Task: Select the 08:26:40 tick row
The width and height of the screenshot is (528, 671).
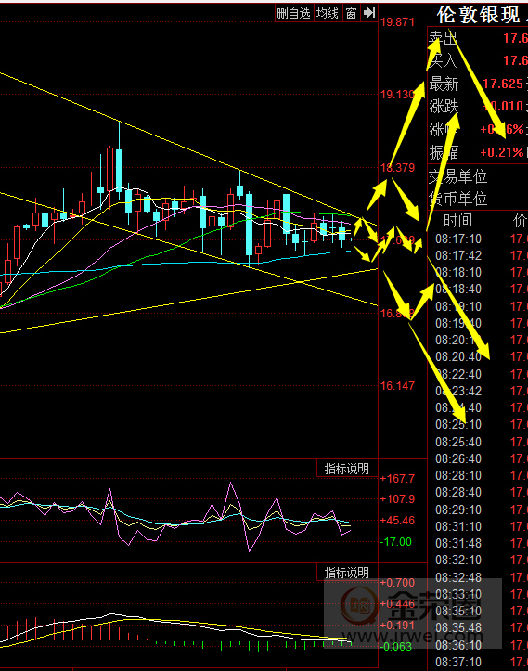Action: (478, 458)
